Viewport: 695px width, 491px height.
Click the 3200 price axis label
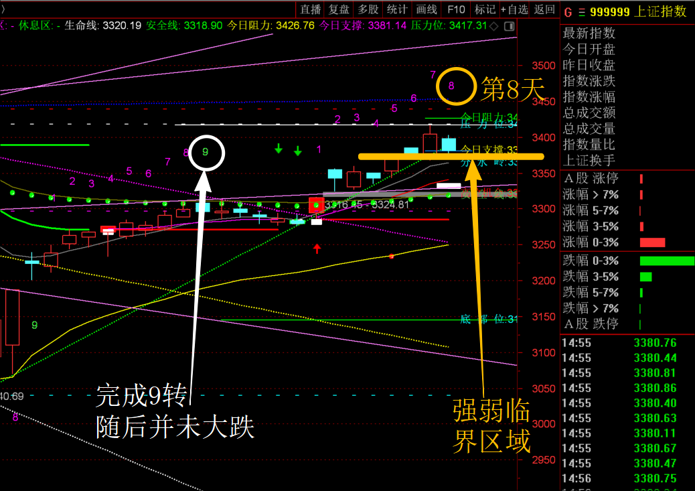[544, 281]
